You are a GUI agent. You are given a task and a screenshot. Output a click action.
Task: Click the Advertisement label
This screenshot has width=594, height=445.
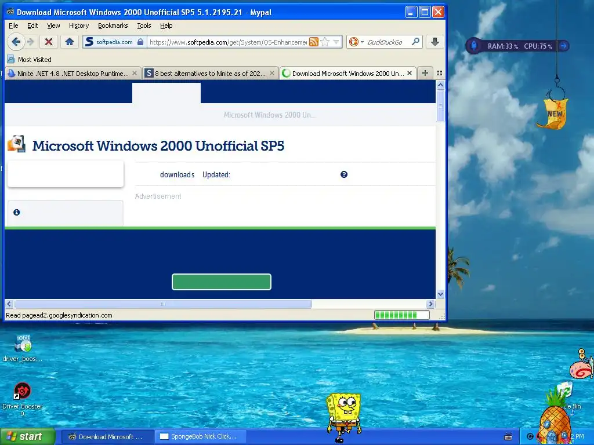[x=158, y=196]
